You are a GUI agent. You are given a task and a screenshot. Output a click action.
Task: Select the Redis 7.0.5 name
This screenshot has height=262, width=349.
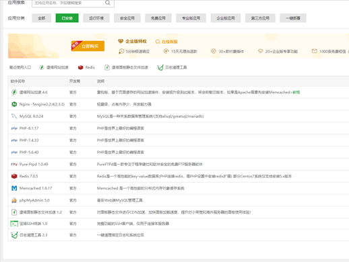[x=28, y=176]
